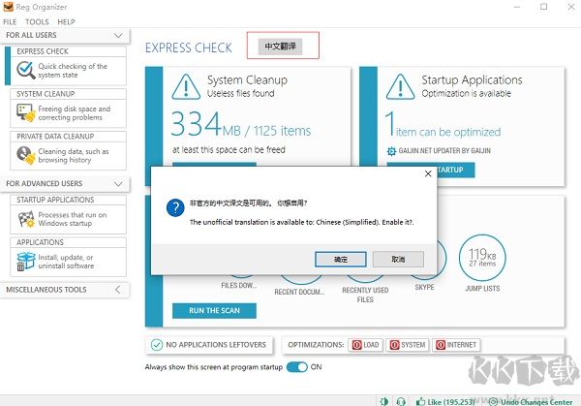Click 'item can be optimized' text
The image size is (581, 406).
tap(448, 132)
